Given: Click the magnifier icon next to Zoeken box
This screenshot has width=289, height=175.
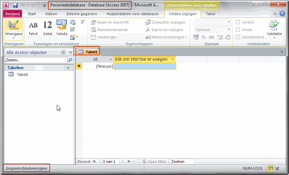Looking at the screenshot, I should click(x=70, y=60).
